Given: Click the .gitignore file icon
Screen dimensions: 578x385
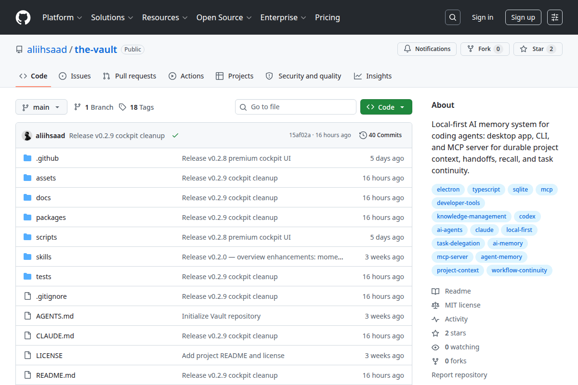Looking at the screenshot, I should pos(27,296).
